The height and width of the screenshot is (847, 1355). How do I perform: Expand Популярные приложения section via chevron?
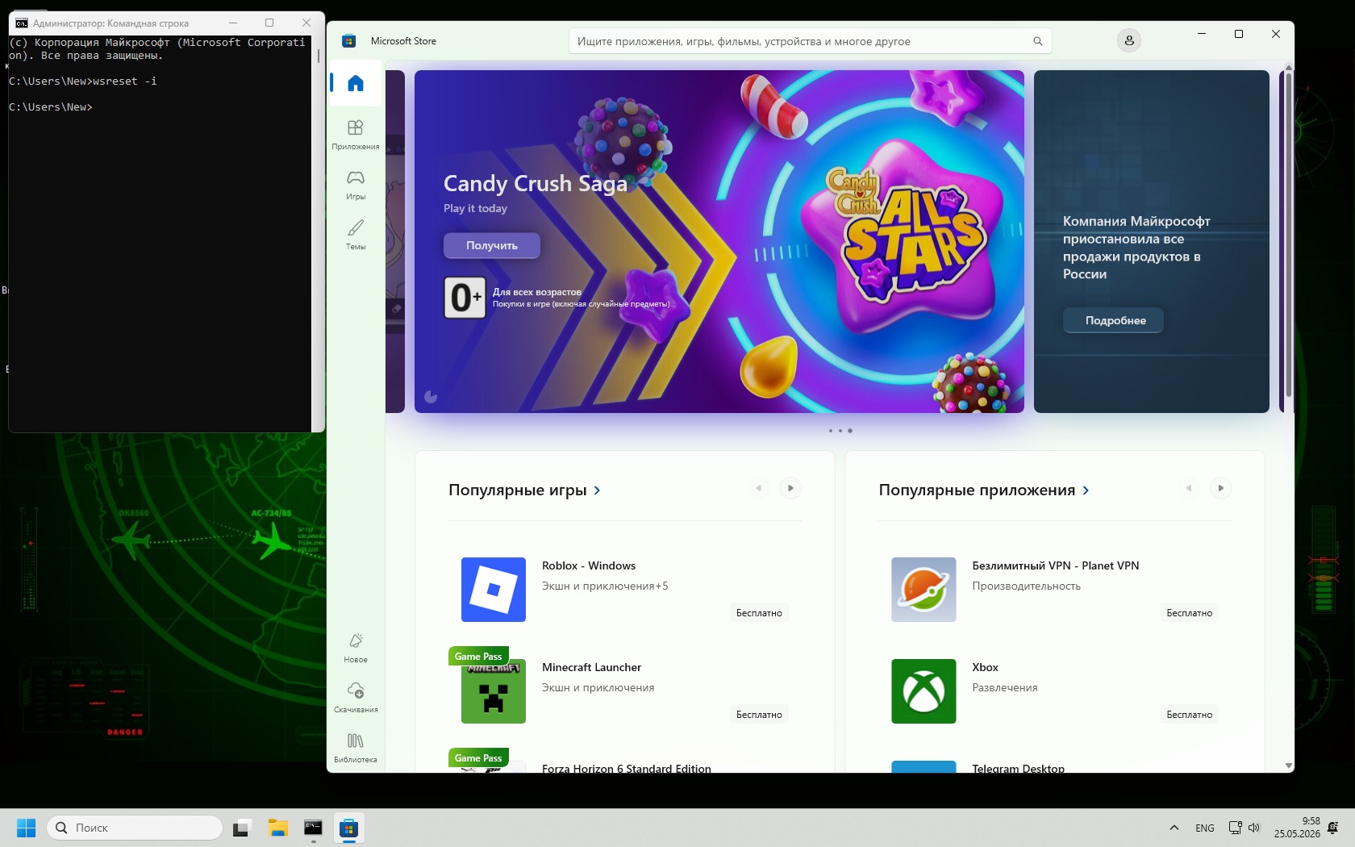(x=1086, y=490)
